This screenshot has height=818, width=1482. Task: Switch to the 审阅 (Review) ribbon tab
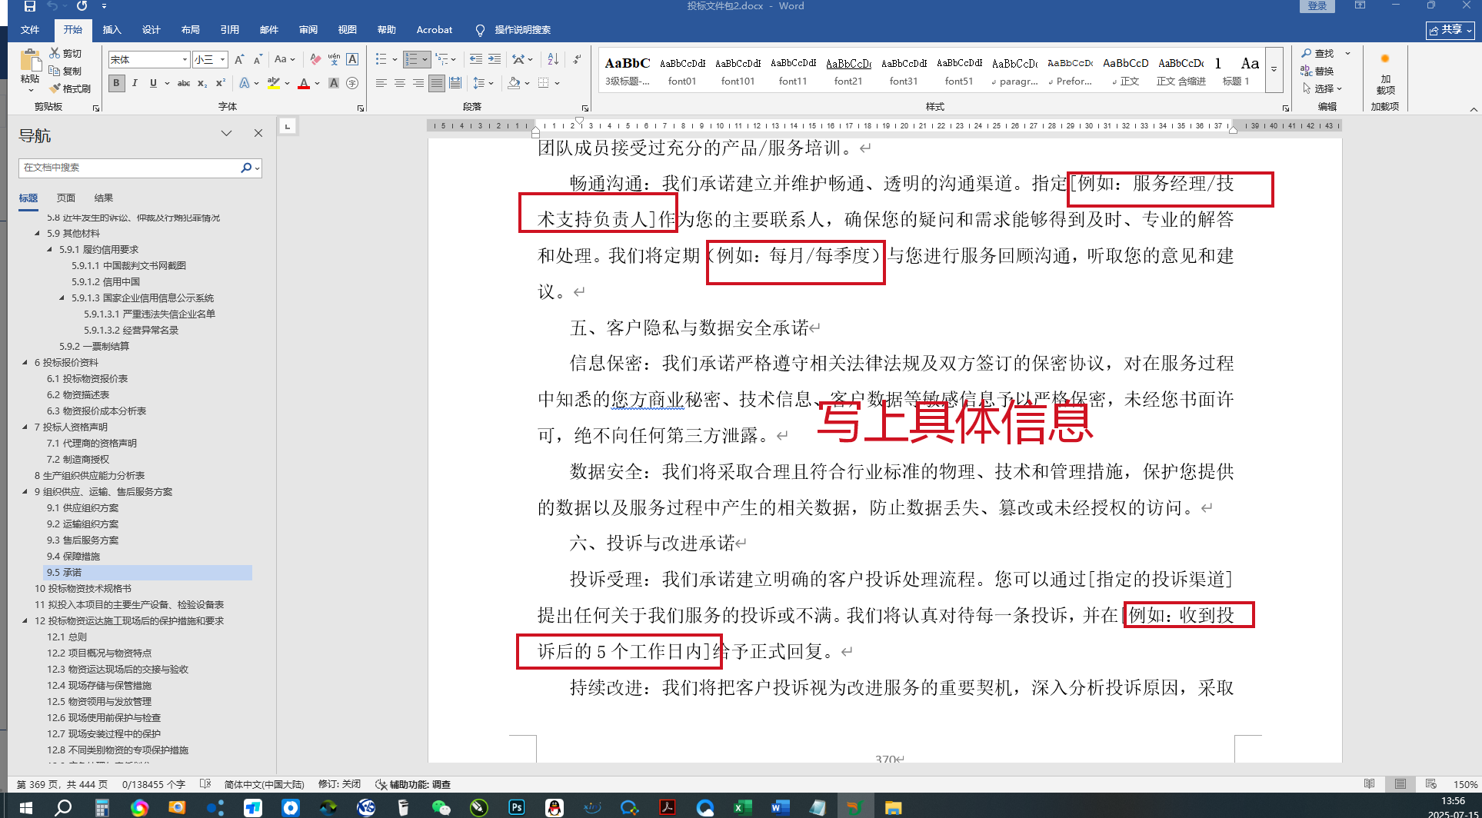[308, 30]
